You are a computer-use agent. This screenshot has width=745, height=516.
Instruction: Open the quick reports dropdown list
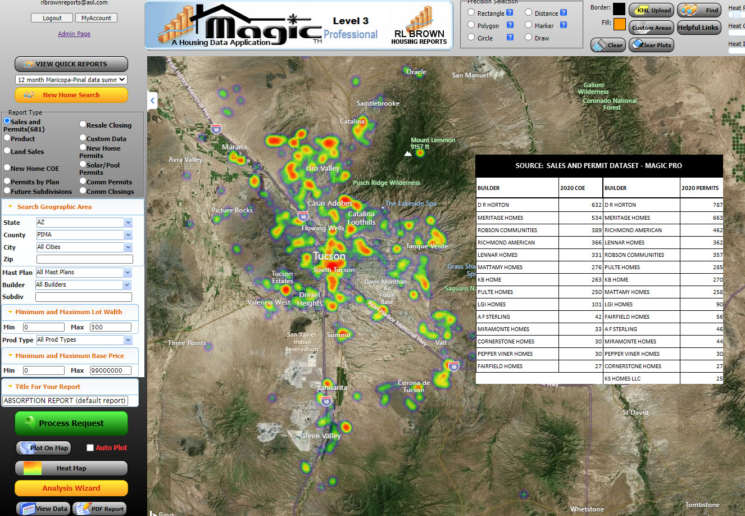pyautogui.click(x=71, y=80)
